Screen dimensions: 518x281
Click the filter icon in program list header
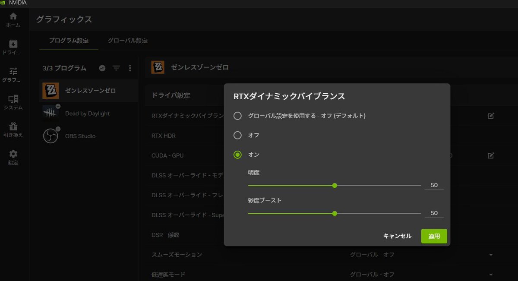tap(116, 68)
